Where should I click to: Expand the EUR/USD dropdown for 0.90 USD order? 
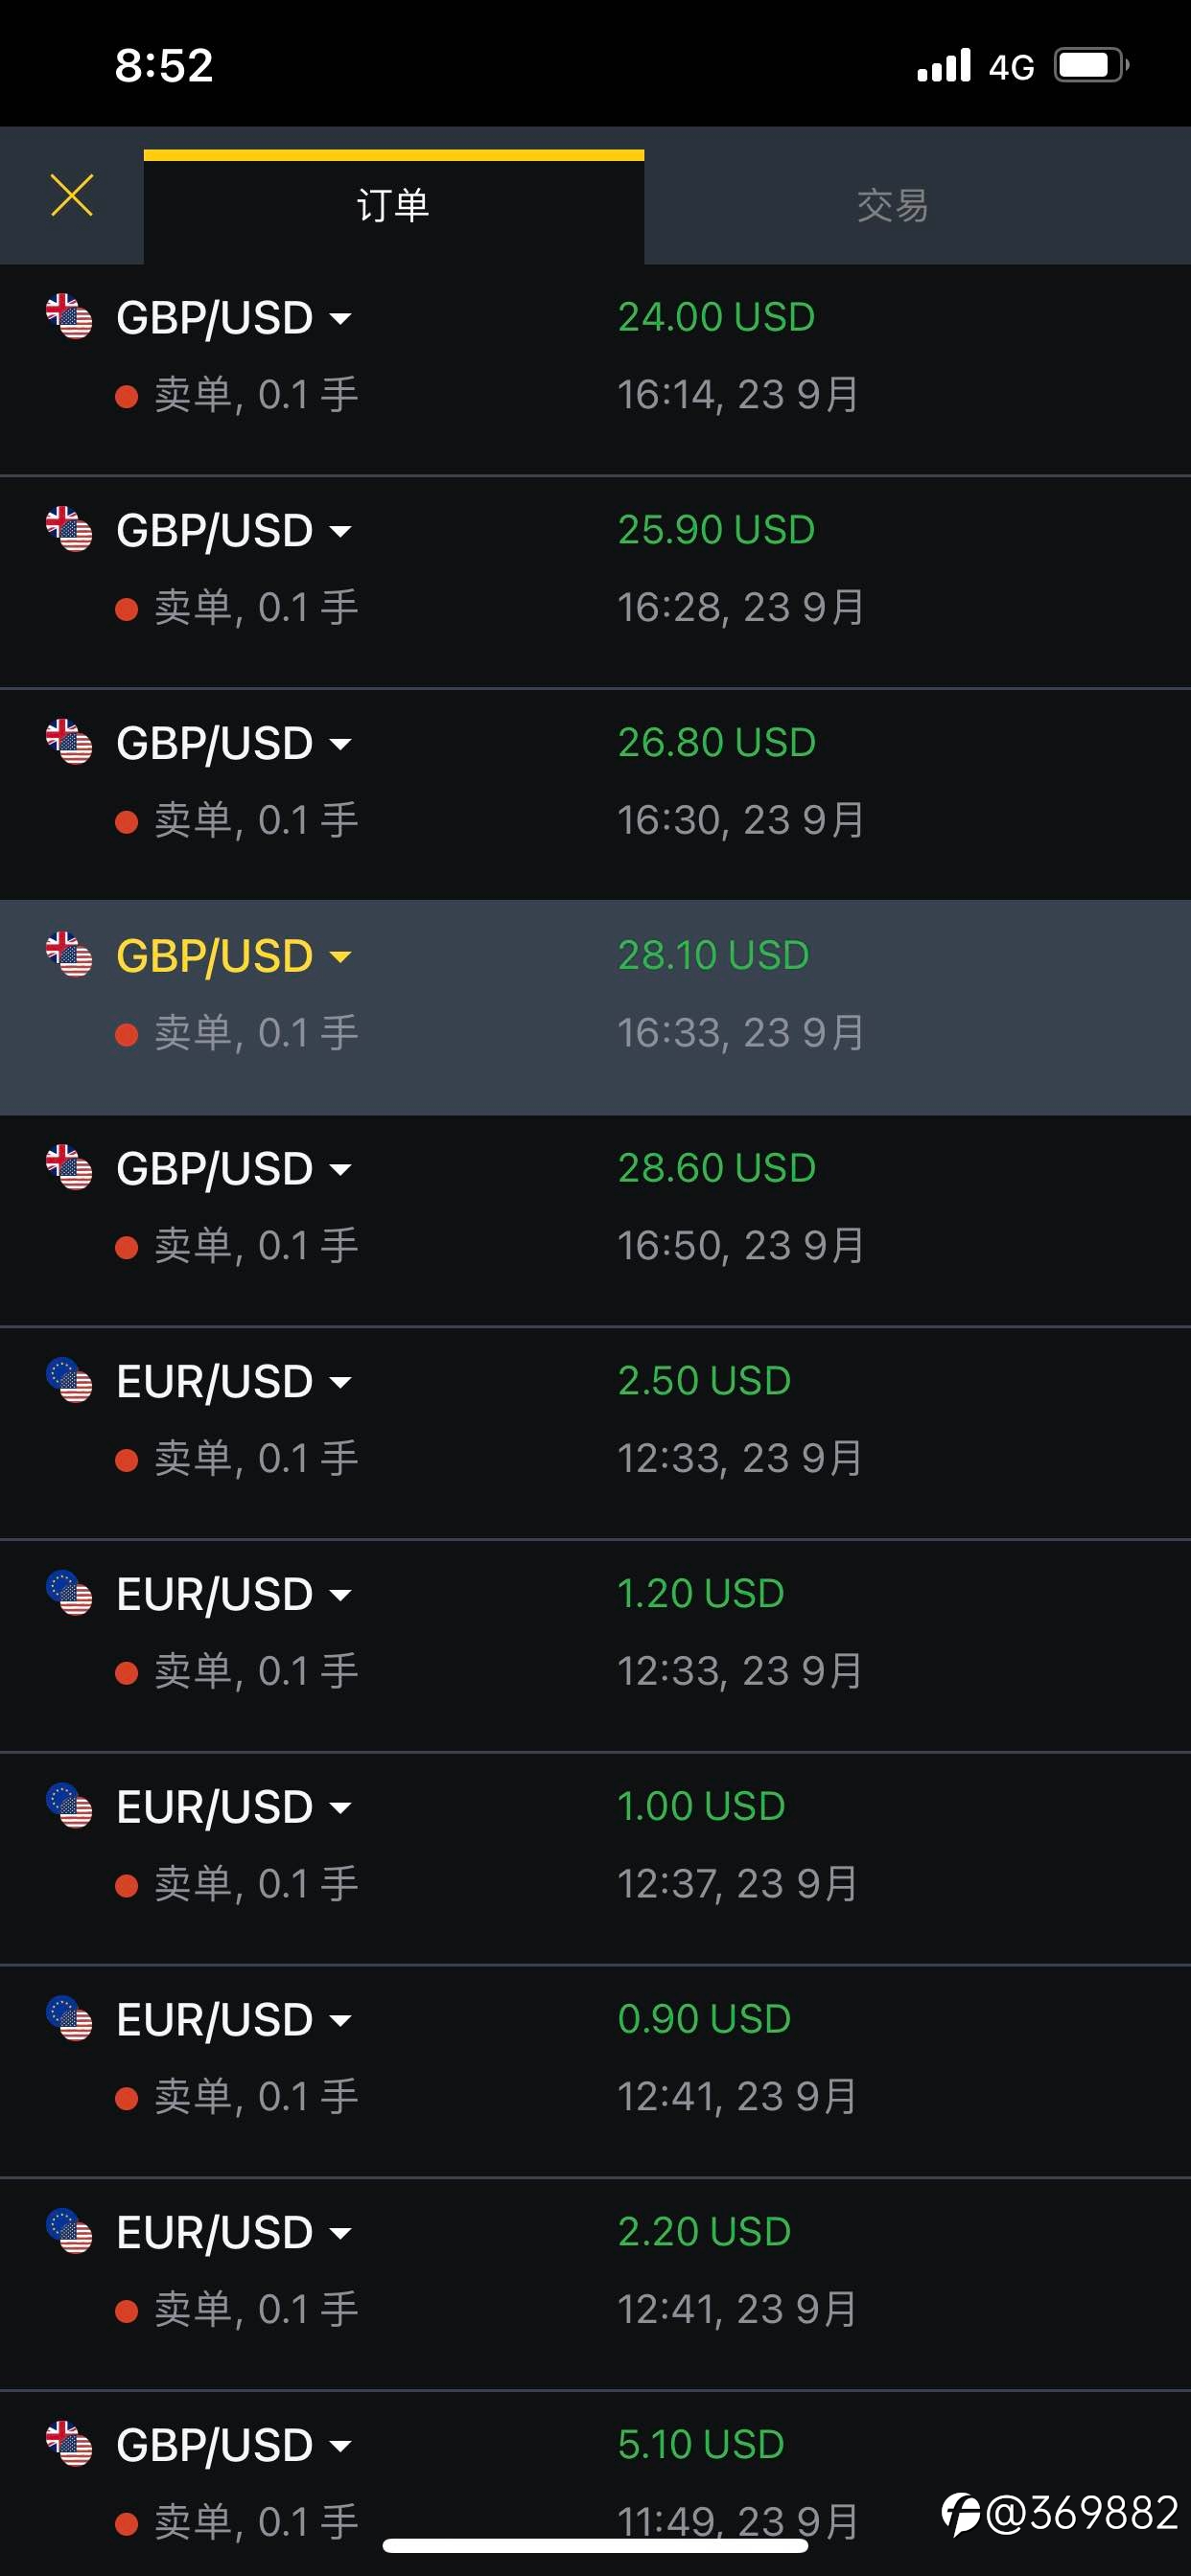click(x=340, y=2021)
